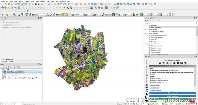Click the SCP Dist value field
The width and height of the screenshot is (198, 105).
78,15
